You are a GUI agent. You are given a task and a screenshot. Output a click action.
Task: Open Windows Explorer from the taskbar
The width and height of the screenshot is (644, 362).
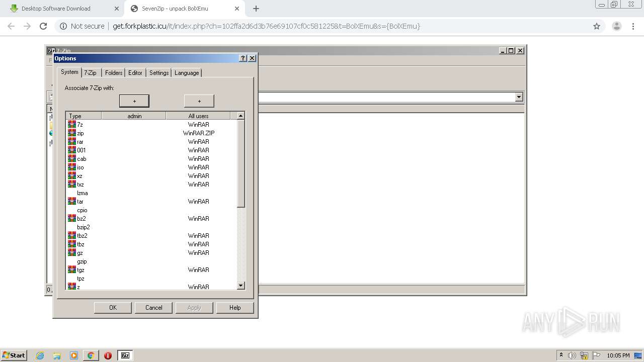pyautogui.click(x=57, y=355)
